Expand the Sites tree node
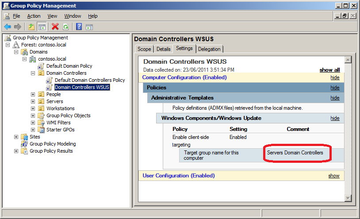Image resolution: width=360 pixels, height=219 pixels. click(x=16, y=137)
